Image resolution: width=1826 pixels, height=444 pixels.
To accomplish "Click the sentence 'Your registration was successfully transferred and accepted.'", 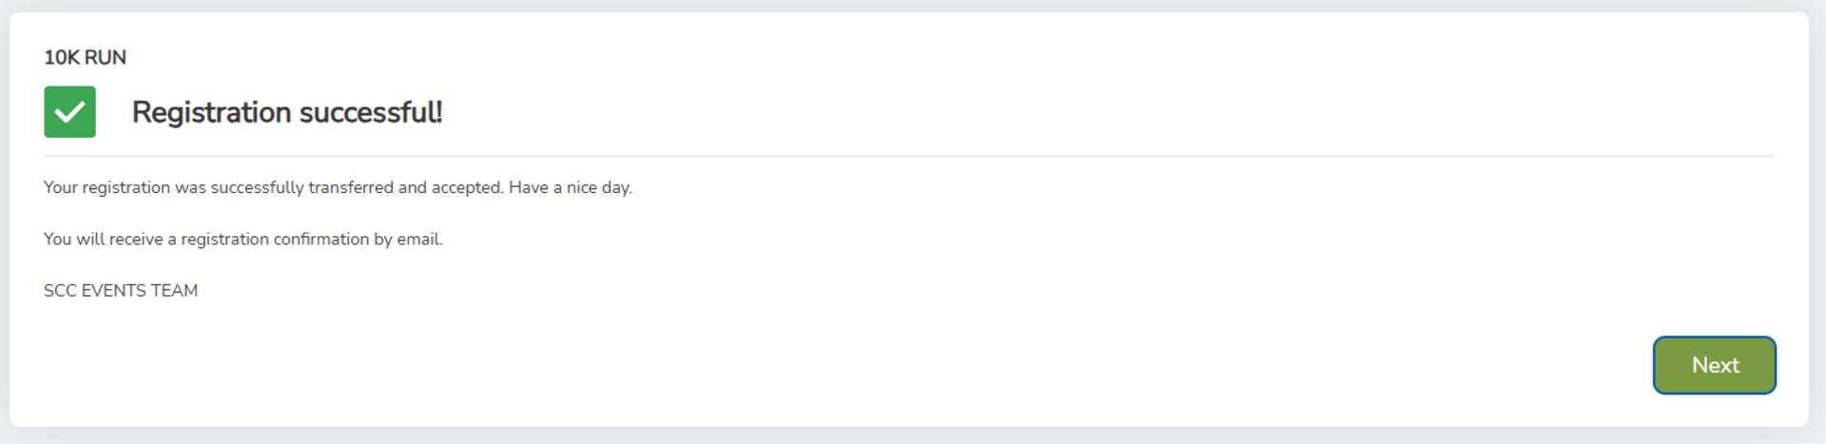I will point(273,187).
